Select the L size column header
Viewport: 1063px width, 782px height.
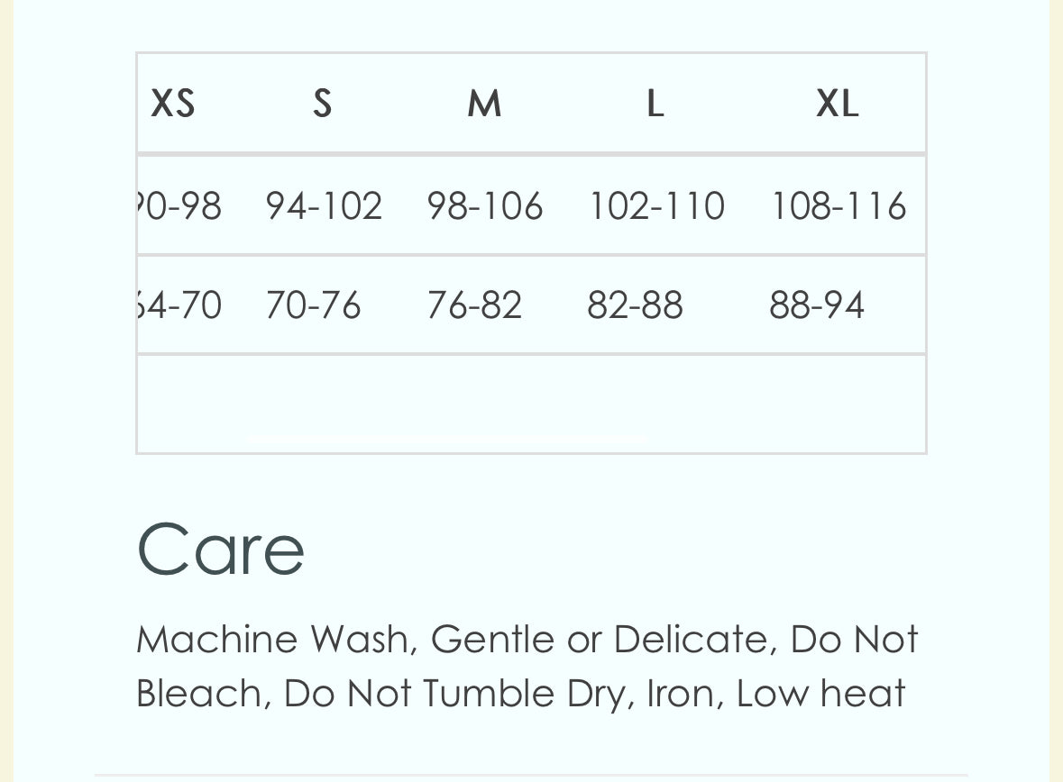tap(655, 104)
